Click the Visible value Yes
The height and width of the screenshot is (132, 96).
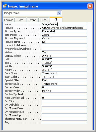(64, 52)
